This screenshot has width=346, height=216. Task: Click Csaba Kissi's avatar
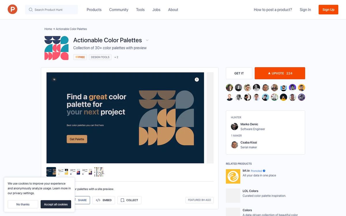click(x=234, y=145)
